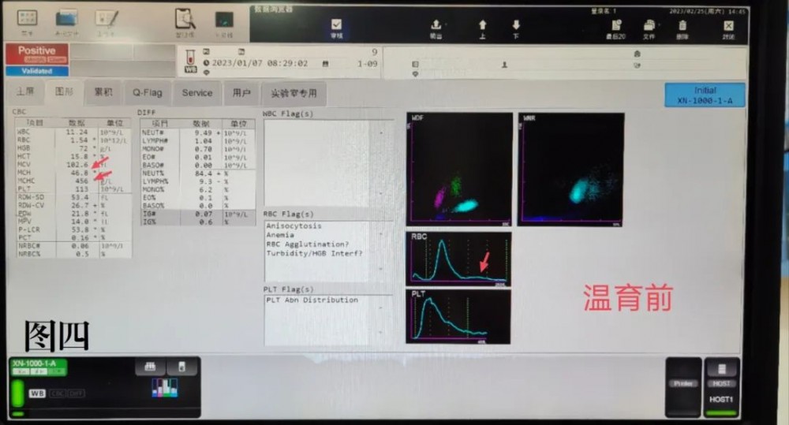
Task: Click the single tube icon in status panel
Action: (181, 367)
